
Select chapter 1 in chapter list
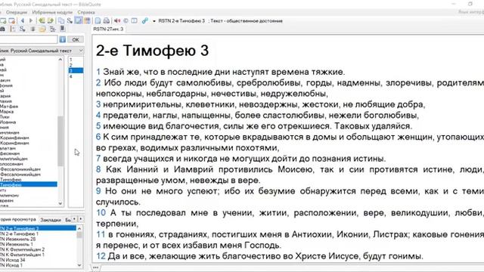(x=76, y=60)
